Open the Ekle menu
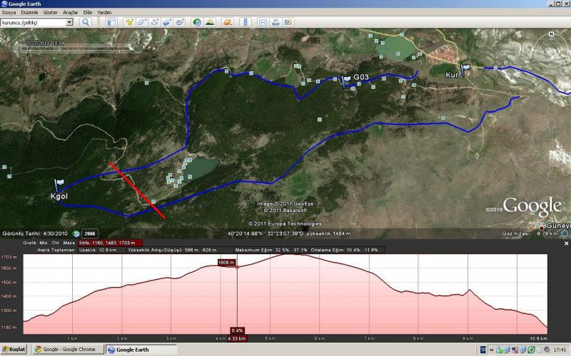571x356 pixels. (87, 12)
